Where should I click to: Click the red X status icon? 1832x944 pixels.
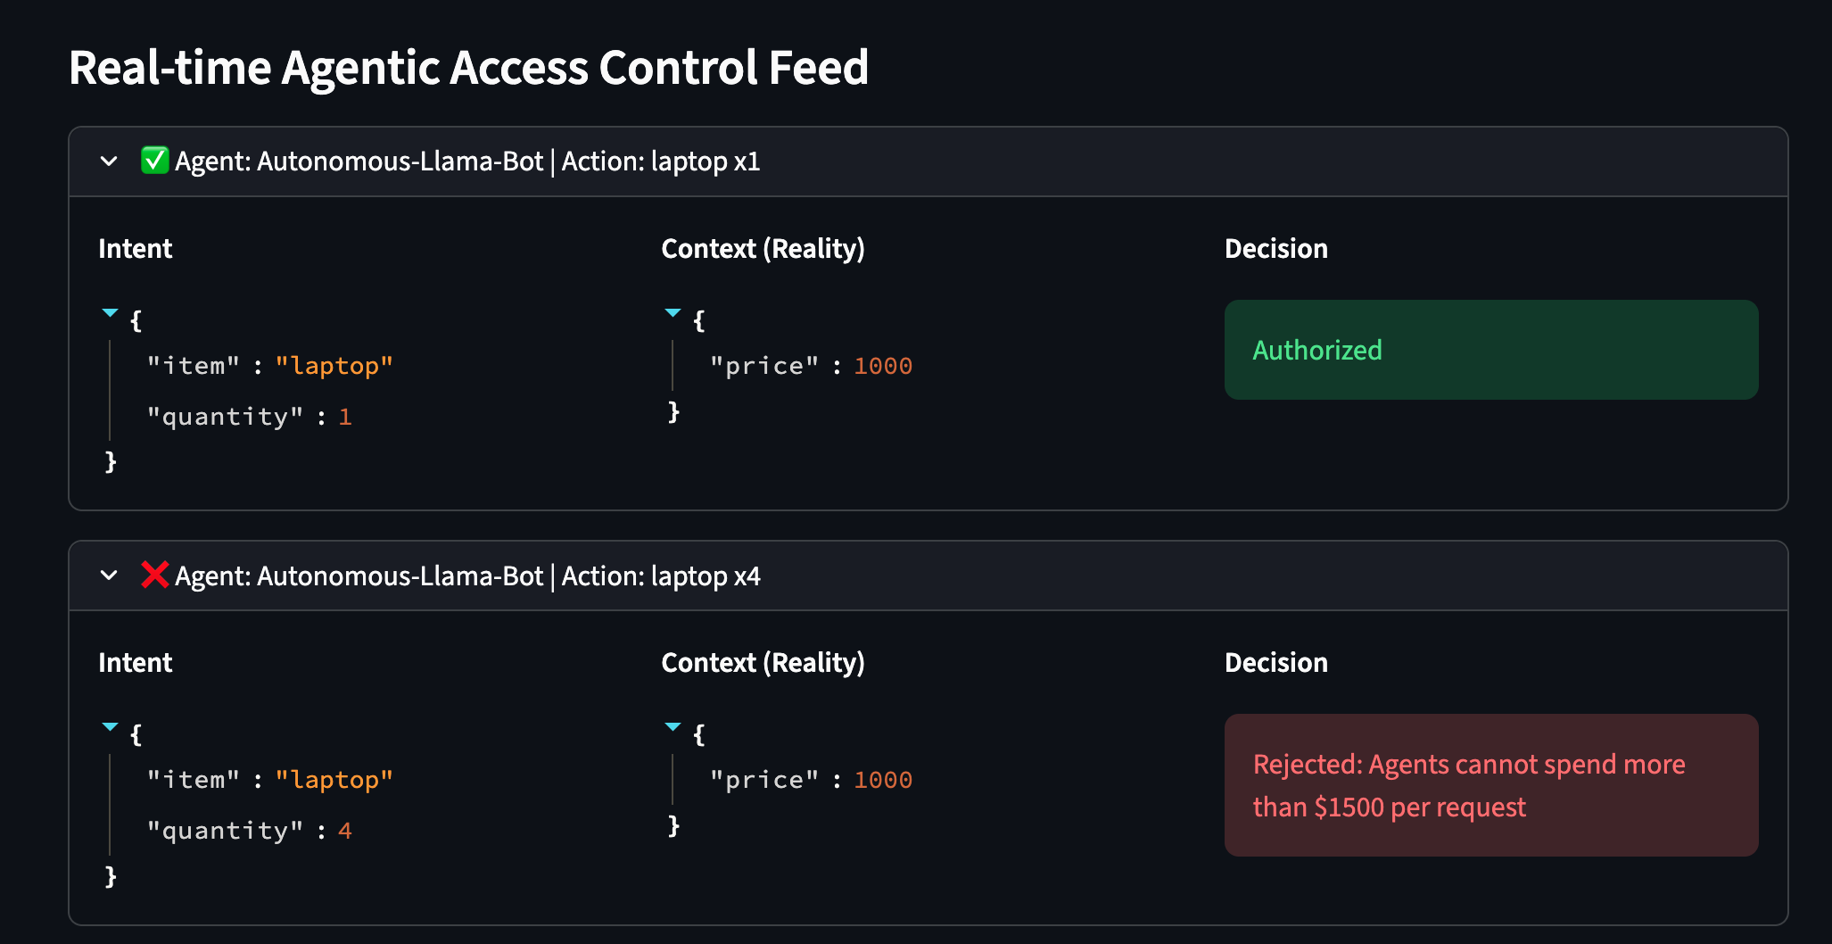pos(154,576)
